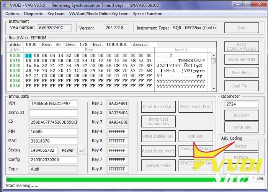
Task: Click Ascii text TMBEB6NJ9 in hex view
Action: tap(191, 61)
